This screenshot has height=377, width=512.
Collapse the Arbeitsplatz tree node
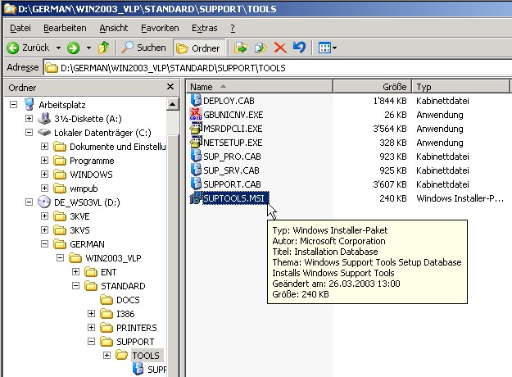(13, 105)
